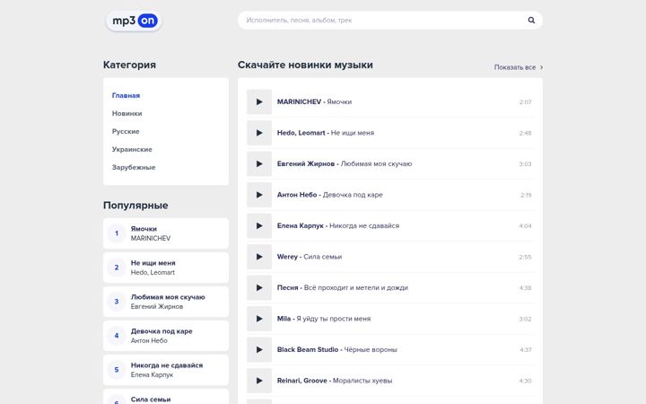Click track title Hedo, Leomart - Не ищи меня
This screenshot has width=646, height=404.
click(x=326, y=133)
